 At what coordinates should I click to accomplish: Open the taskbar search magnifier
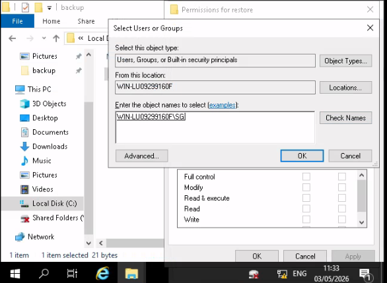click(44, 273)
